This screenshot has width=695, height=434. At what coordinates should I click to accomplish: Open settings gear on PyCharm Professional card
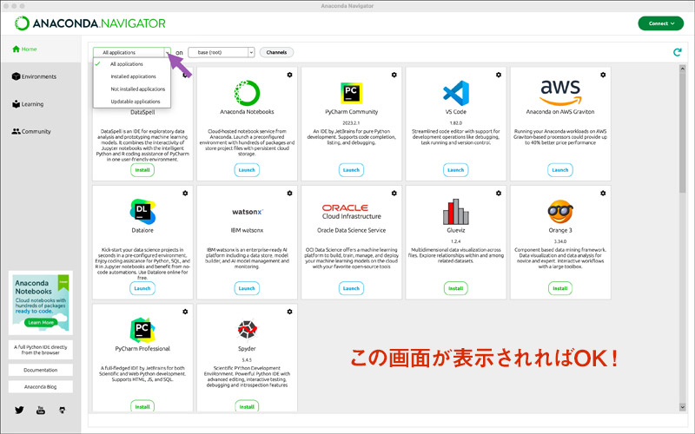[x=185, y=312]
